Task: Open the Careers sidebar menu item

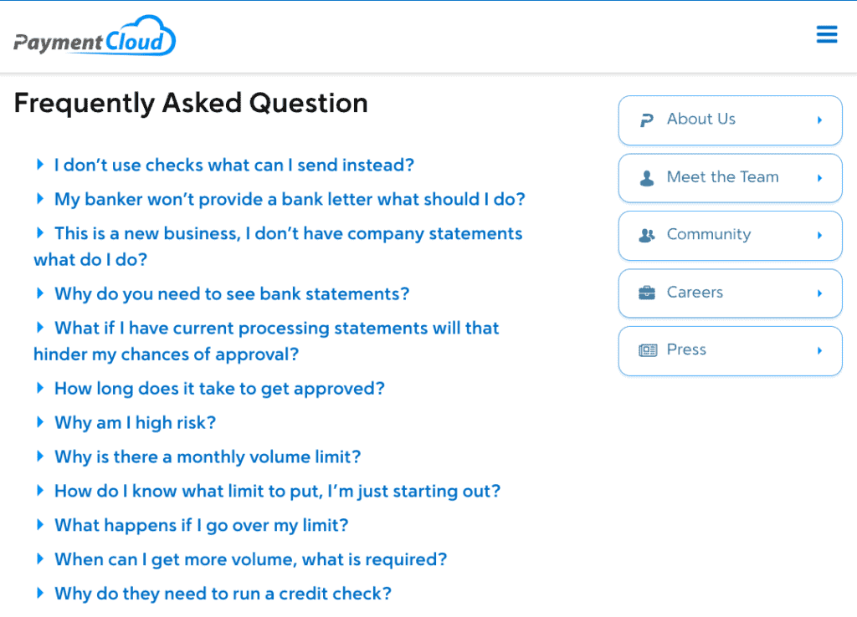Action: (x=730, y=293)
